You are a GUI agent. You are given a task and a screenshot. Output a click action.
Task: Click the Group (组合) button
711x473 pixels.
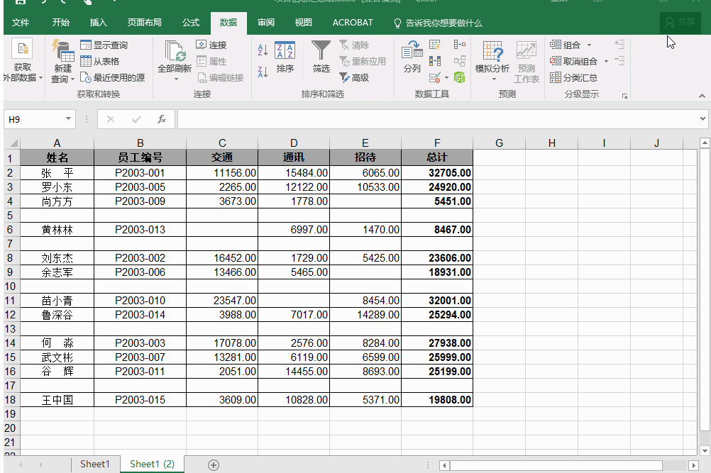pyautogui.click(x=565, y=45)
